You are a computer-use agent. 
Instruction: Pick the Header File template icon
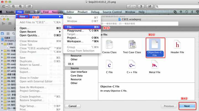click(177, 44)
